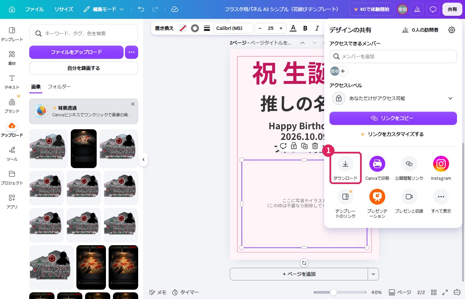Open the ツール sidebar panel
The width and height of the screenshot is (465, 299).
pyautogui.click(x=12, y=154)
